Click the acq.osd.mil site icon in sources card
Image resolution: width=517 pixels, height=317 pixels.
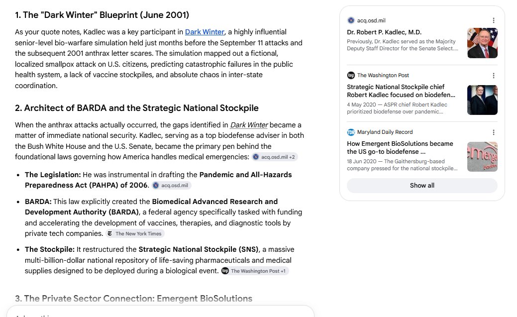click(351, 20)
